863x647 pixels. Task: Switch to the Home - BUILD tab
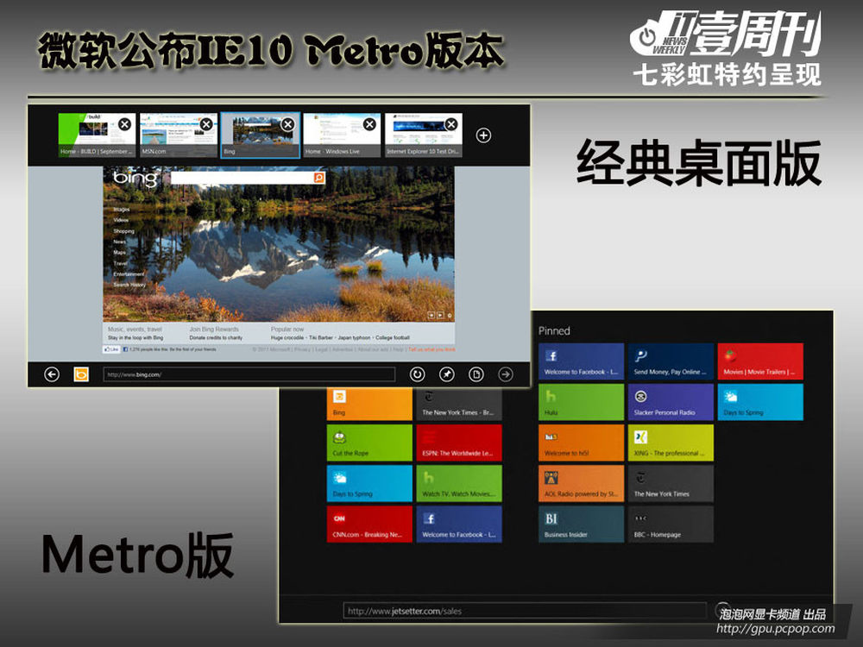pyautogui.click(x=97, y=135)
